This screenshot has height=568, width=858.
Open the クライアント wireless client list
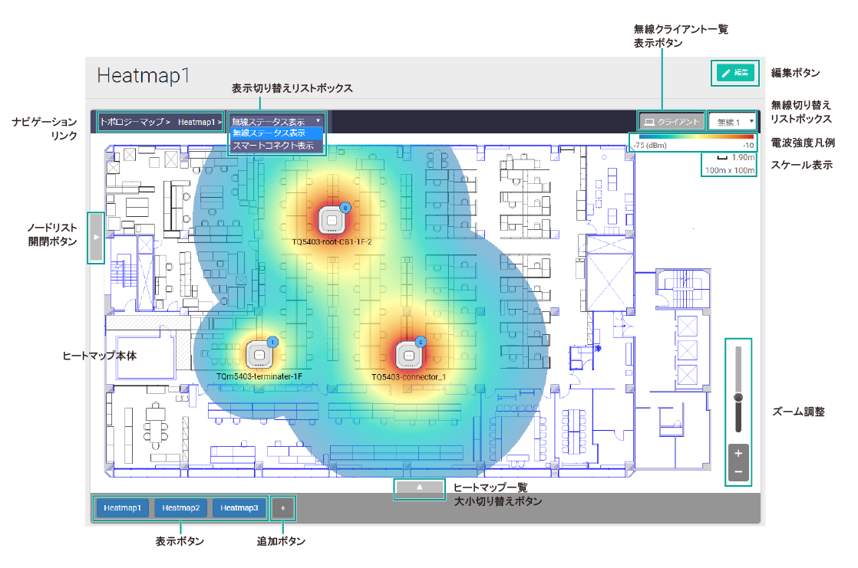[x=672, y=122]
